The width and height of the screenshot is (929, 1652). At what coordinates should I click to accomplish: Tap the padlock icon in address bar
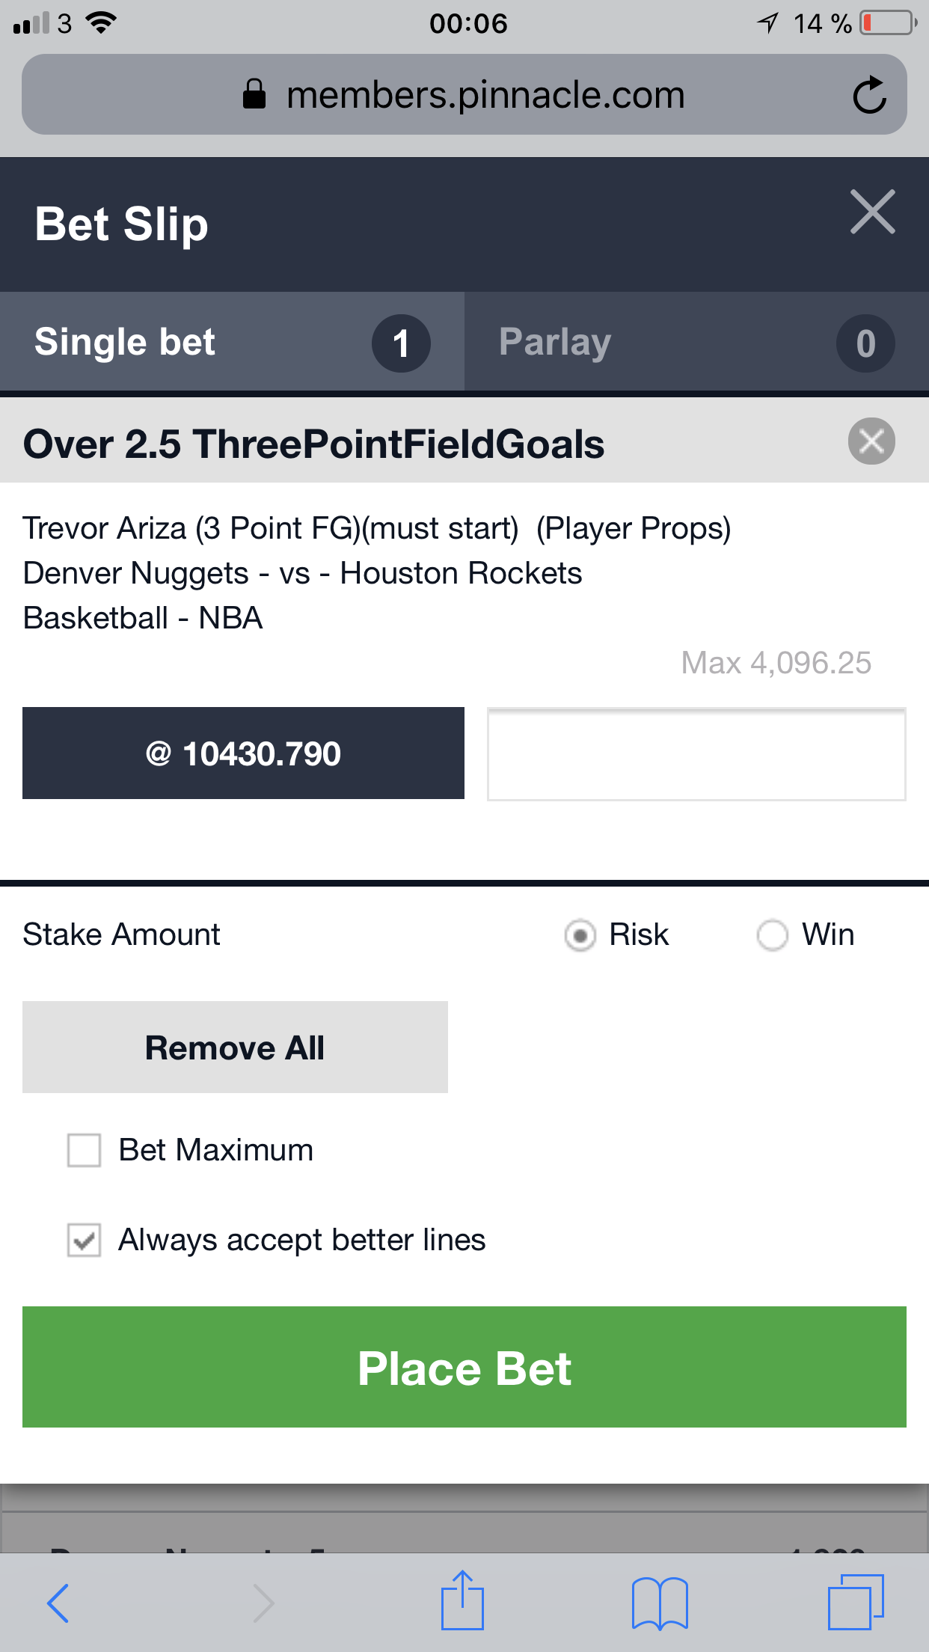[x=254, y=94]
